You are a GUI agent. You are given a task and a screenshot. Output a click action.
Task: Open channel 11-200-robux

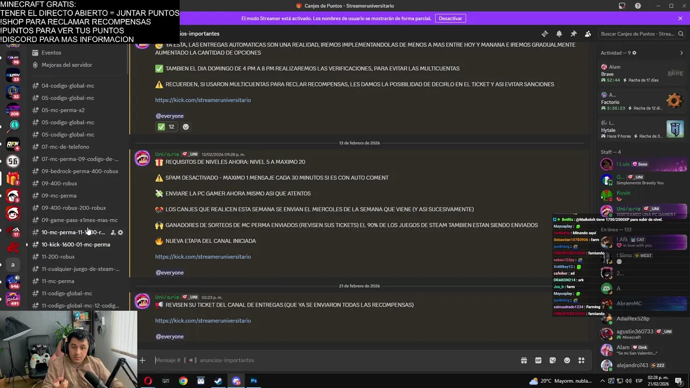[x=78, y=257]
